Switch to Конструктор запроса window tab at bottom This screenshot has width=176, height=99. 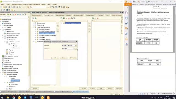(x=80, y=92)
